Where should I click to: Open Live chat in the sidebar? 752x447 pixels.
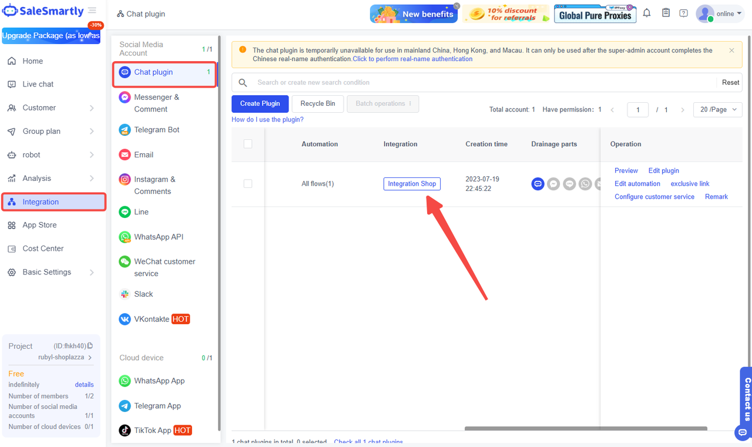[x=38, y=85]
